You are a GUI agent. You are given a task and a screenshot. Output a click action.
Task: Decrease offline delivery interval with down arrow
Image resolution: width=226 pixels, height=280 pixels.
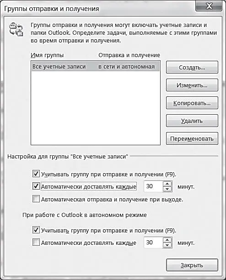coord(167,245)
